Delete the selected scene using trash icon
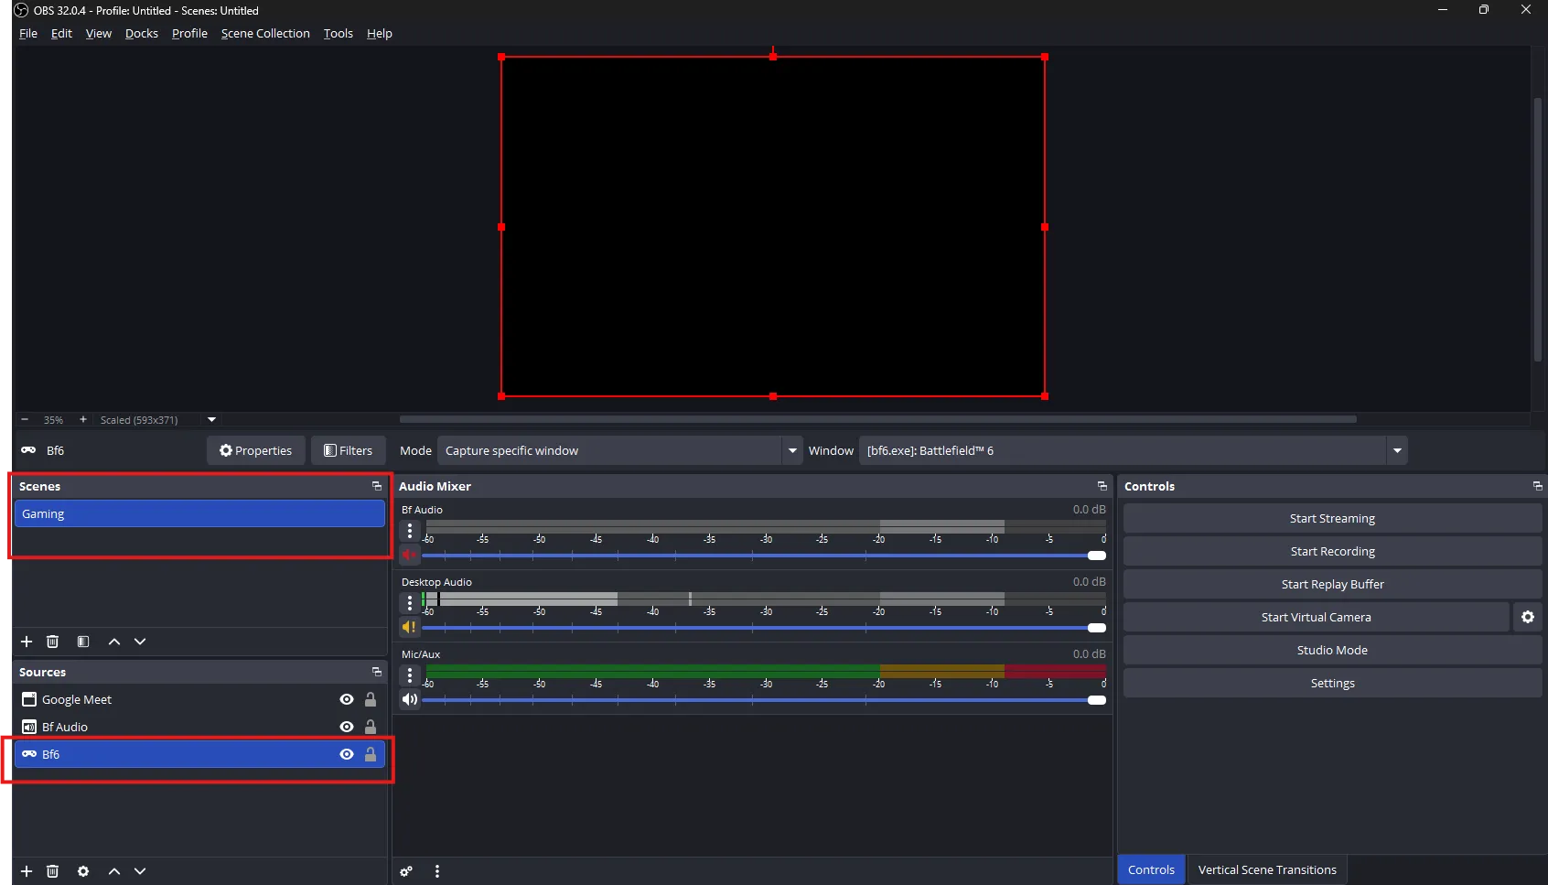 pos(53,642)
